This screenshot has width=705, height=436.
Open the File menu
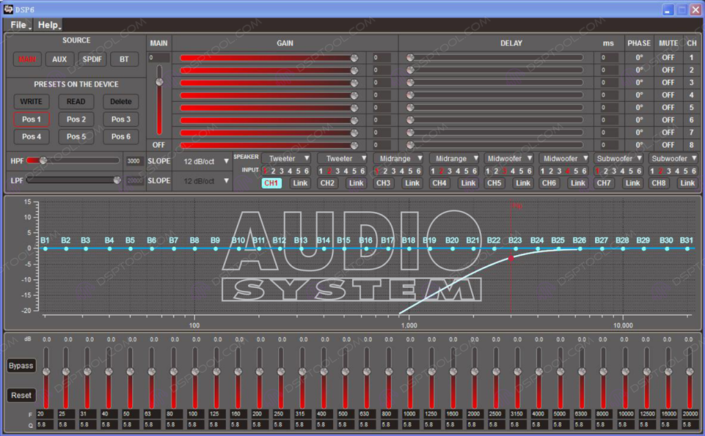(x=20, y=25)
